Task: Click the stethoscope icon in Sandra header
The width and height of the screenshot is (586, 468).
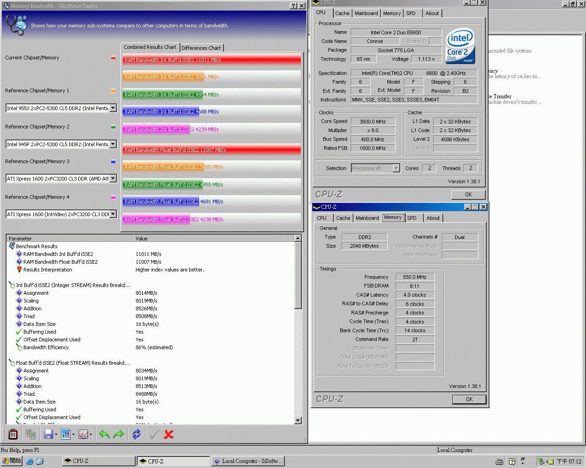Action: (x=17, y=25)
